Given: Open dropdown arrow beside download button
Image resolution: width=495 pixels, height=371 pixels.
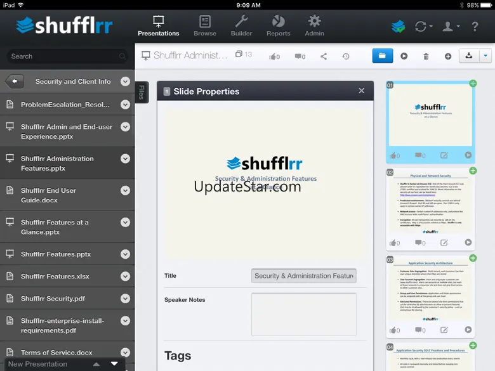Looking at the screenshot, I should pos(485,56).
